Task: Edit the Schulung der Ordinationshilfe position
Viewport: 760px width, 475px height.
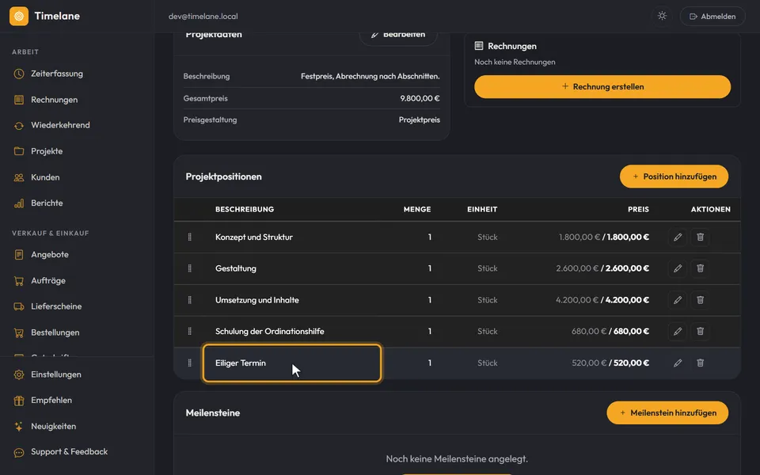Action: tap(678, 332)
